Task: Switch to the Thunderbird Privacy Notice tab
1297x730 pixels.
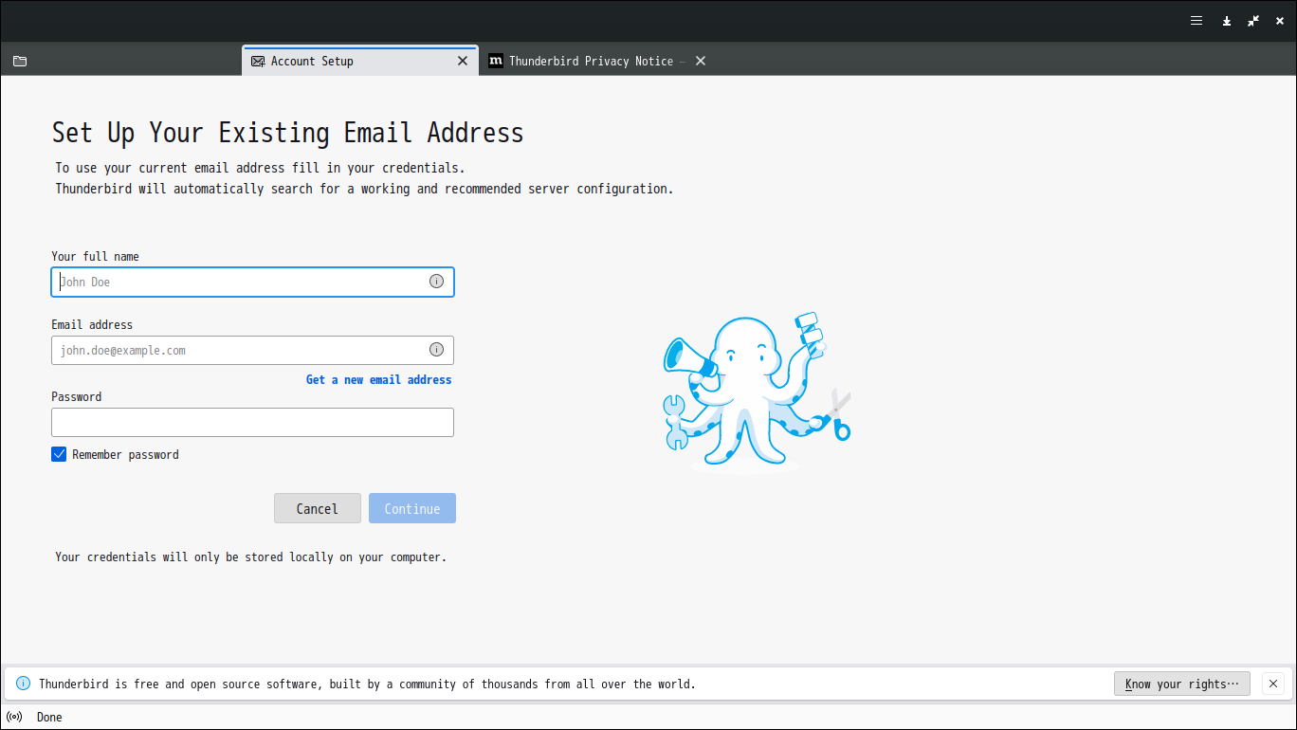Action: pyautogui.click(x=596, y=61)
